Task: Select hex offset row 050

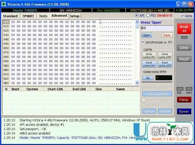Action: (x=6, y=44)
